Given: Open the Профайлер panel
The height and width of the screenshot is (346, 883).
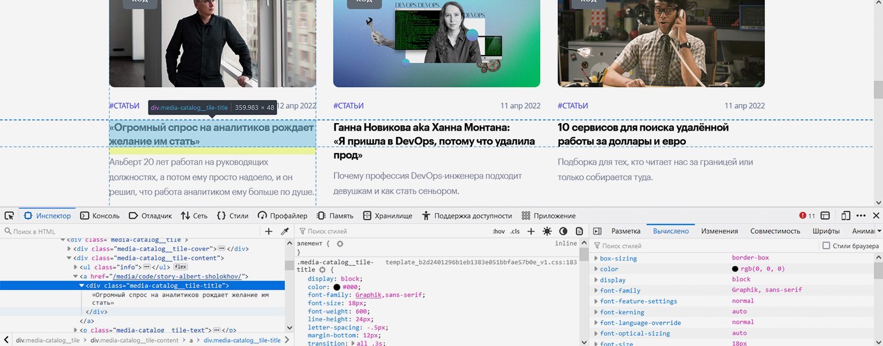Looking at the screenshot, I should tap(283, 216).
